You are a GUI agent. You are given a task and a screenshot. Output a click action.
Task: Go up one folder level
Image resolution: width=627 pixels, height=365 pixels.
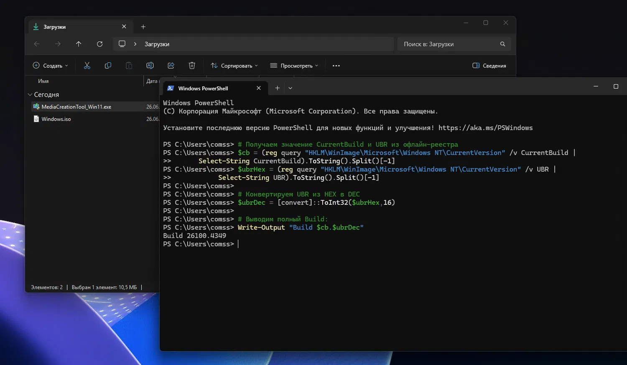click(x=79, y=44)
